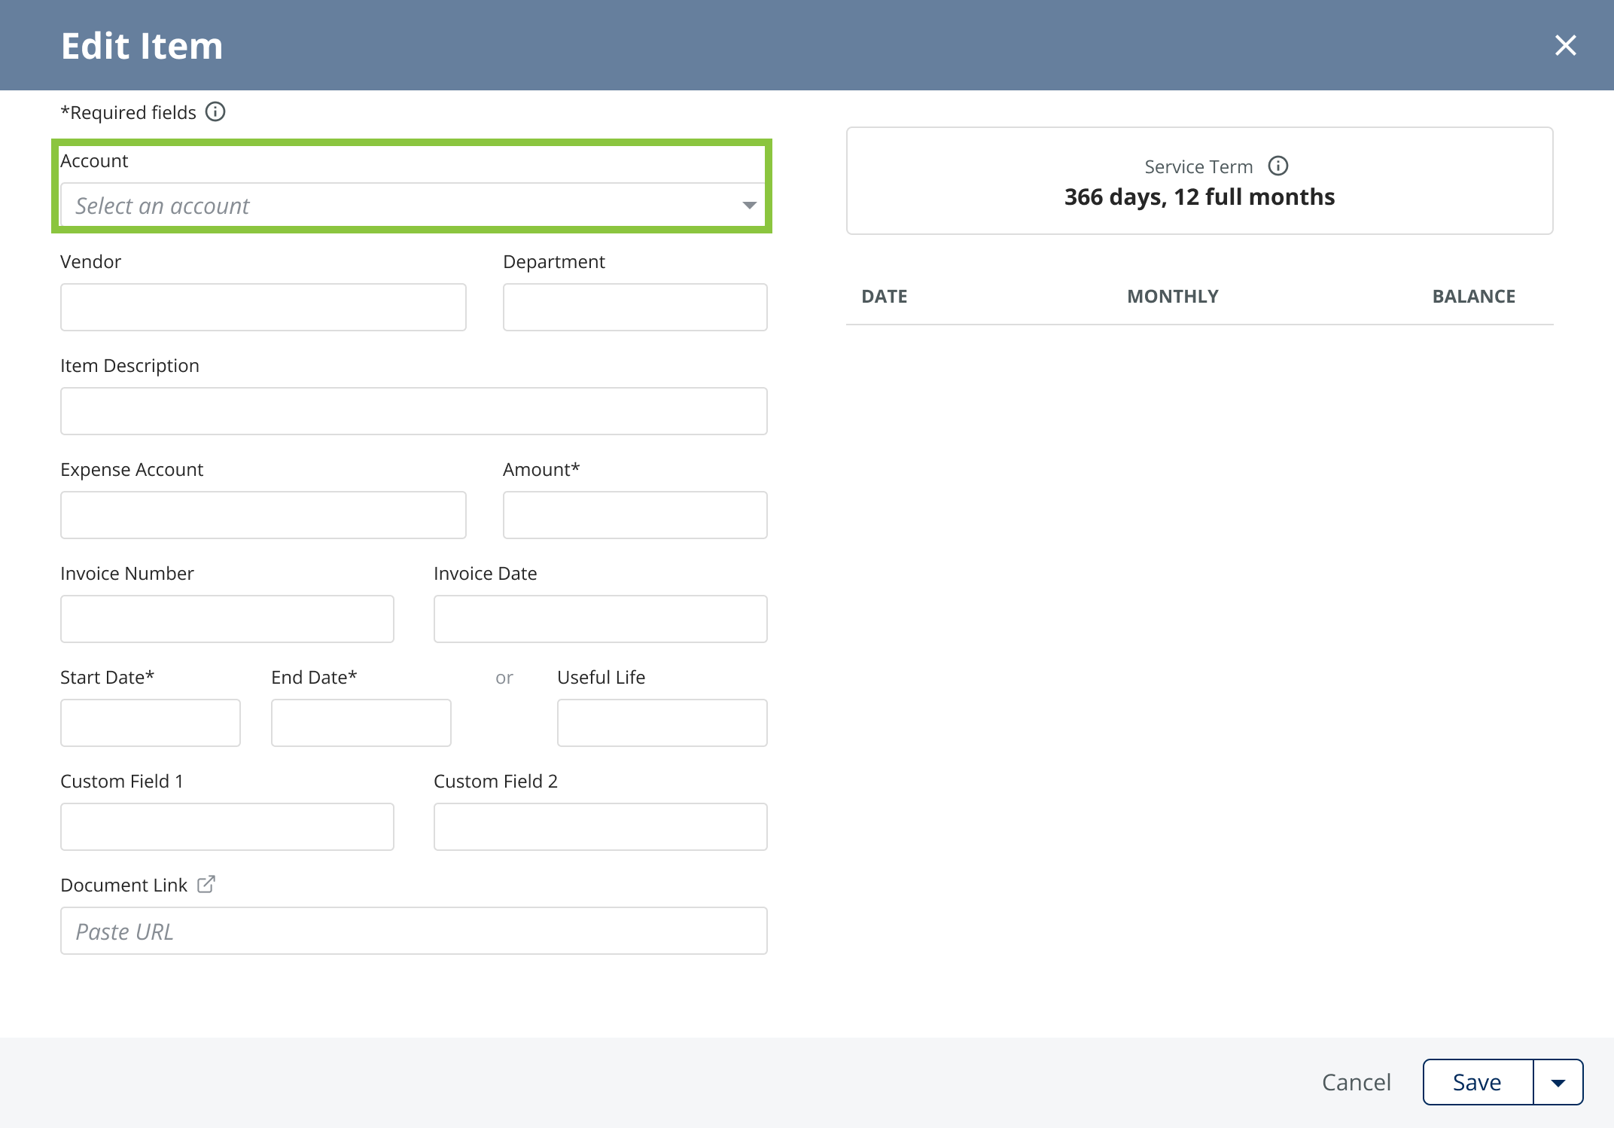The height and width of the screenshot is (1128, 1614).
Task: Click the Expense Account field
Action: click(263, 515)
